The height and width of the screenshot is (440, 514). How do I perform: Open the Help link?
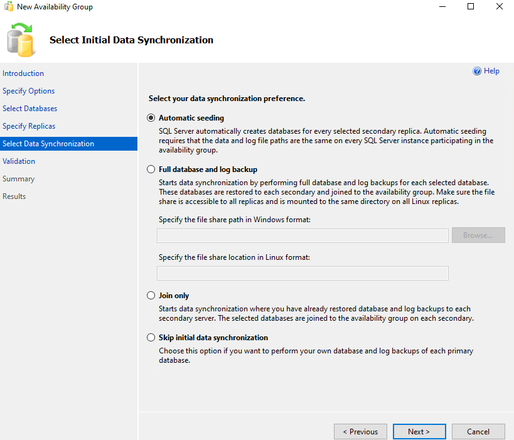click(491, 72)
